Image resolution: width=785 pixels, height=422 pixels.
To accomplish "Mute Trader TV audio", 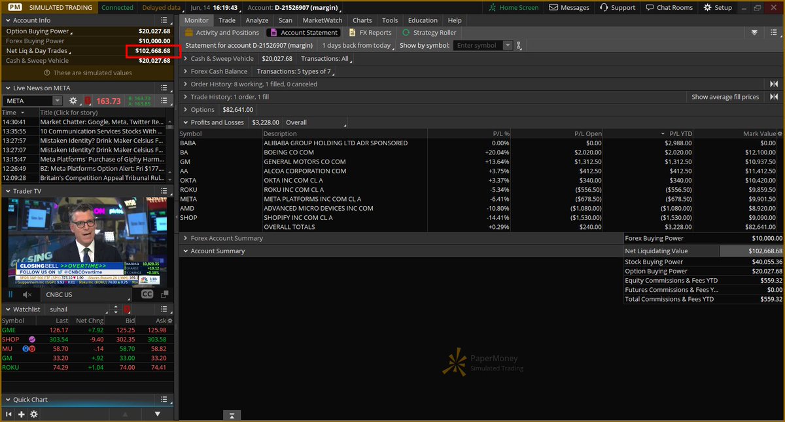I will [x=27, y=294].
